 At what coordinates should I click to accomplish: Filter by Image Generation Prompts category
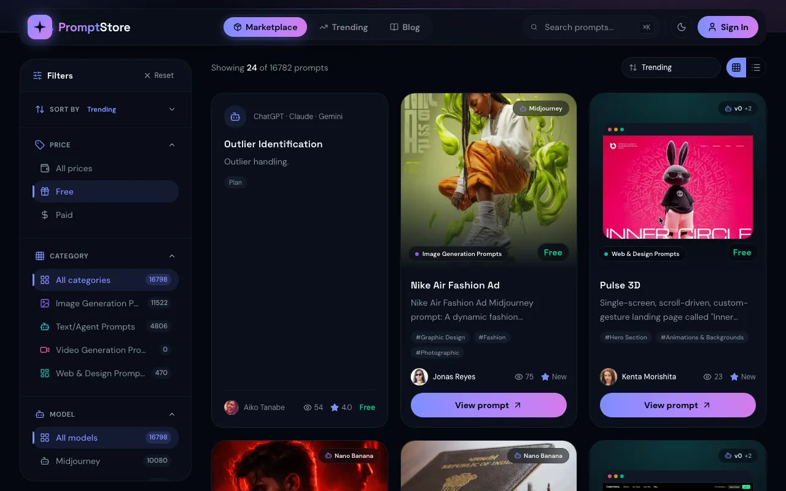[x=106, y=303]
